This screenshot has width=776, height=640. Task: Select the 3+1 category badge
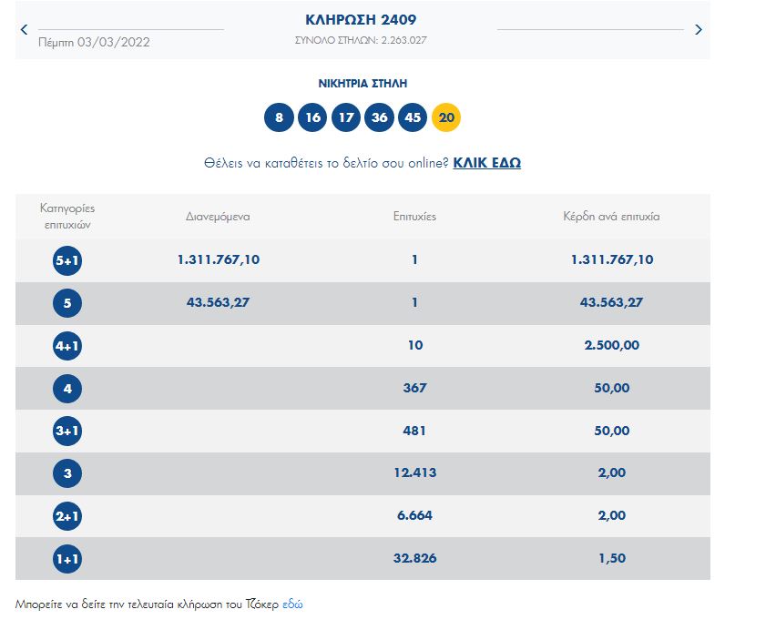(67, 431)
